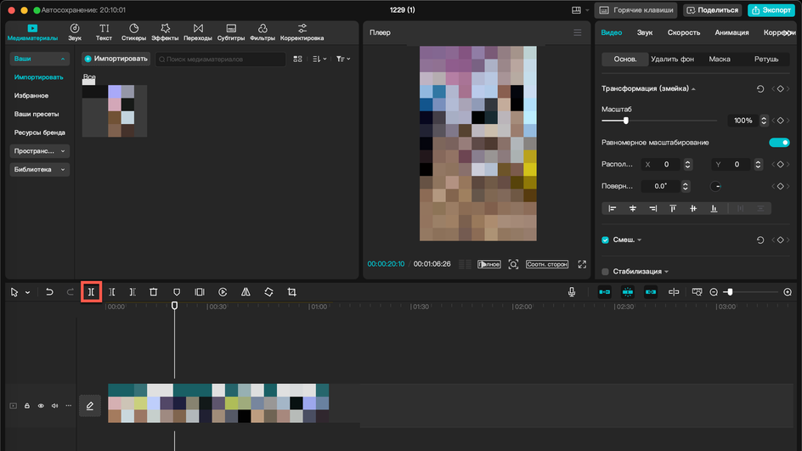This screenshot has height=451, width=802.
Task: Zoom out timeline with minus magnifier
Action: [x=714, y=292]
